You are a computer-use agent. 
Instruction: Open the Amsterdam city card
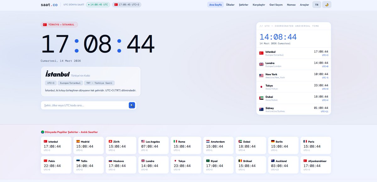(218, 146)
